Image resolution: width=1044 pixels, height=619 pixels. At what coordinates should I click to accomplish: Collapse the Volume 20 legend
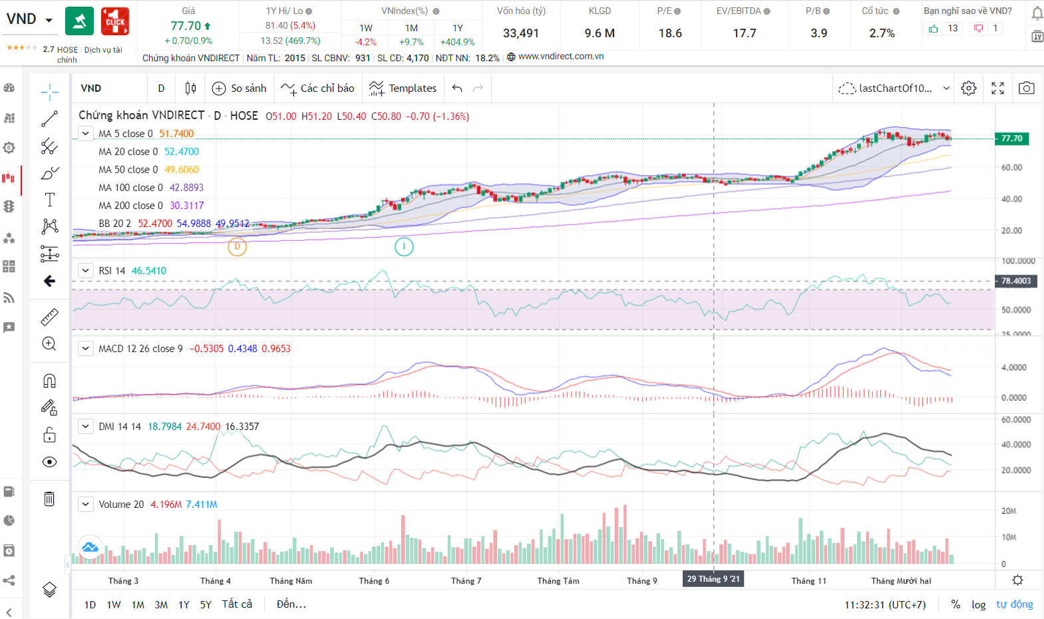pyautogui.click(x=86, y=504)
